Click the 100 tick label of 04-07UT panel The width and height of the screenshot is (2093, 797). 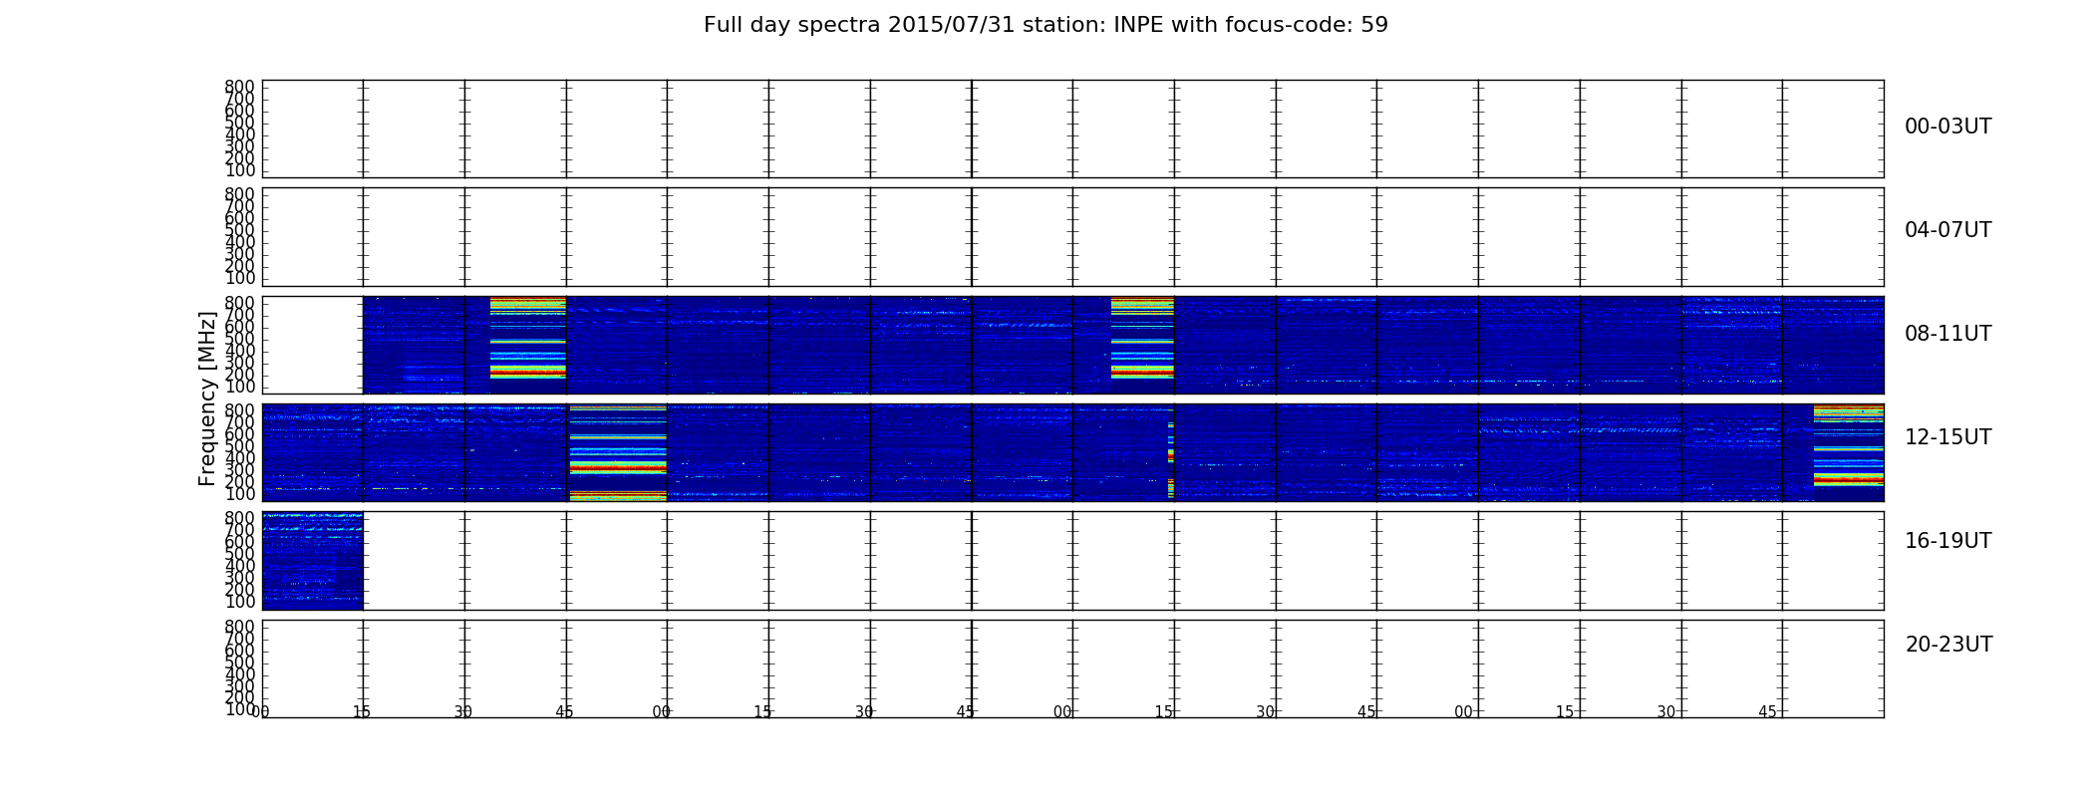click(x=240, y=278)
